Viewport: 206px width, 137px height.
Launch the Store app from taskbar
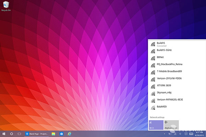pos(61,133)
